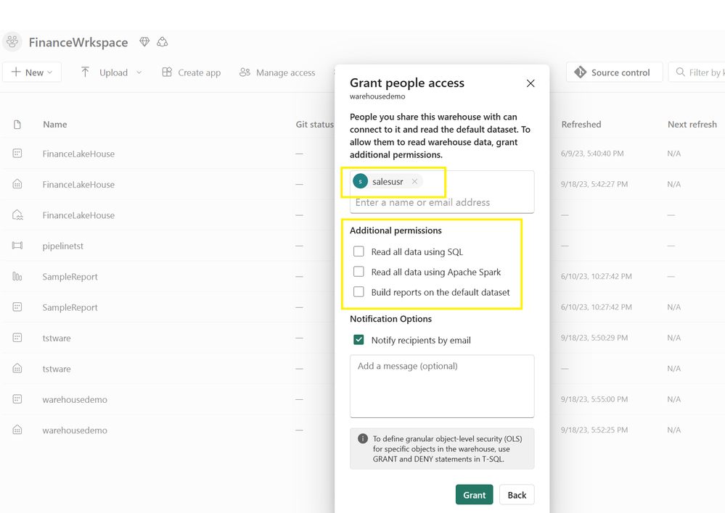
Task: Click Create app in toolbar
Action: (191, 72)
